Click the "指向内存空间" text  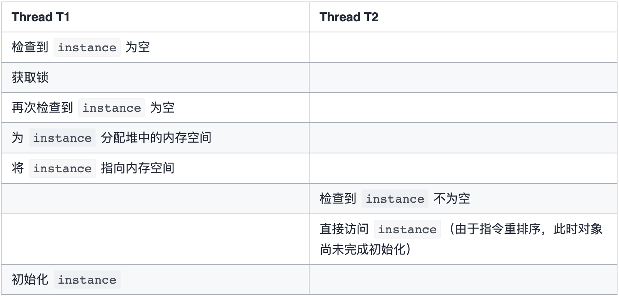pos(138,168)
